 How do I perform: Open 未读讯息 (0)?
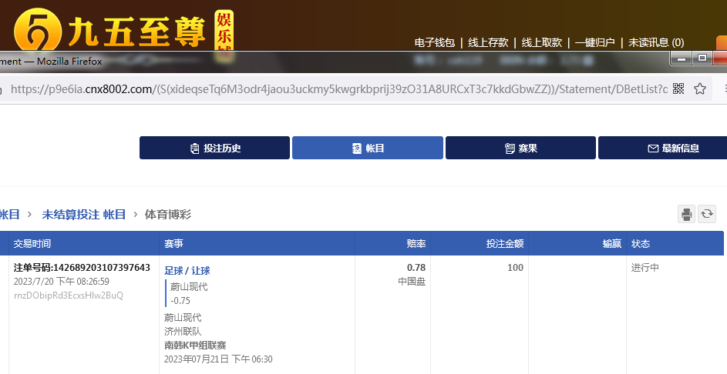click(656, 42)
